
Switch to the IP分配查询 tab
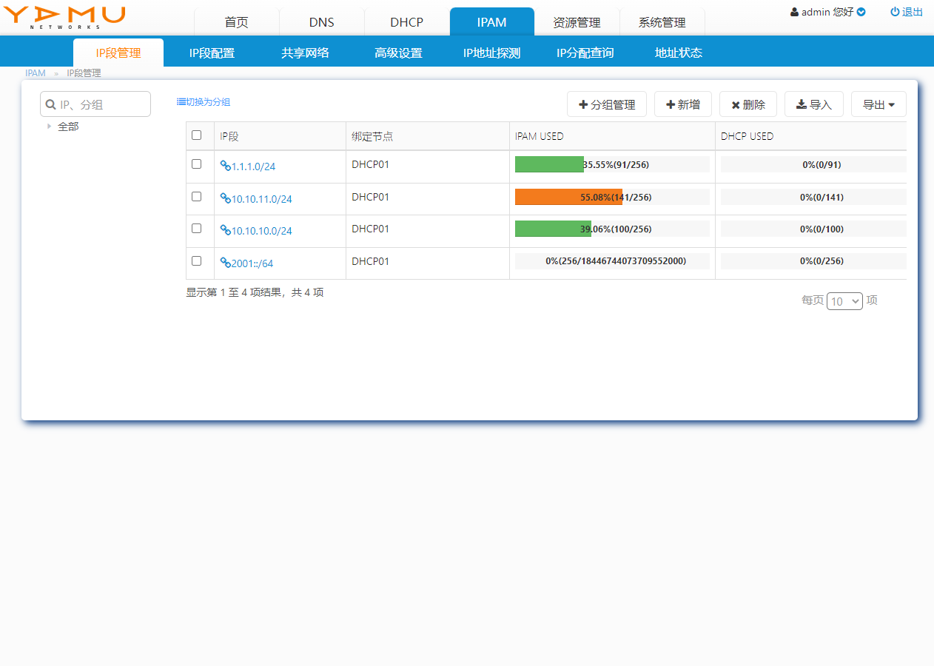pos(585,53)
